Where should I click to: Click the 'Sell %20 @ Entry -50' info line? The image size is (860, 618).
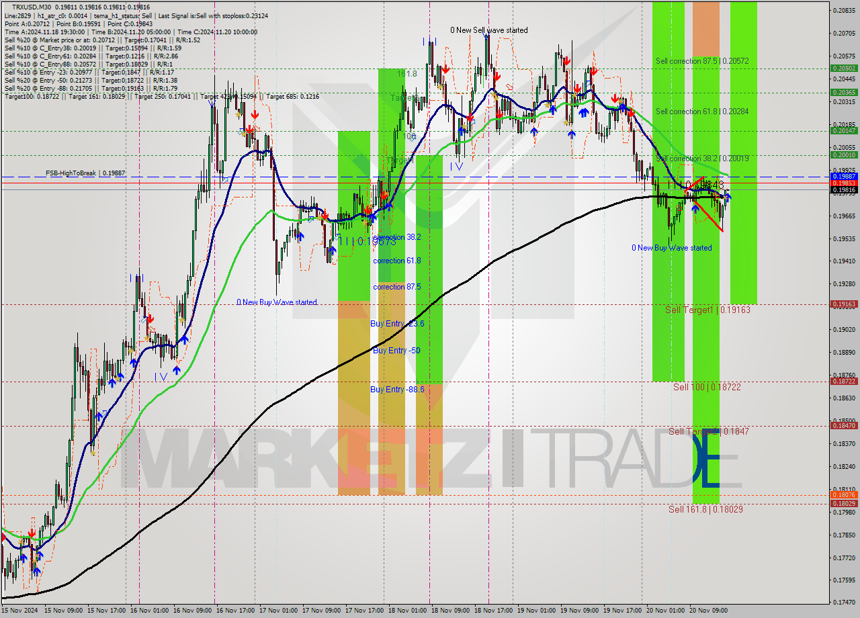coord(91,81)
